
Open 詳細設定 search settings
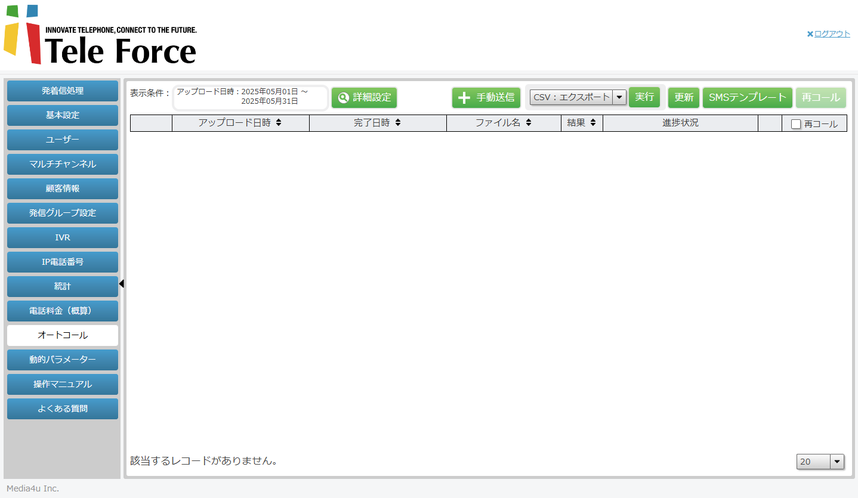pos(364,98)
